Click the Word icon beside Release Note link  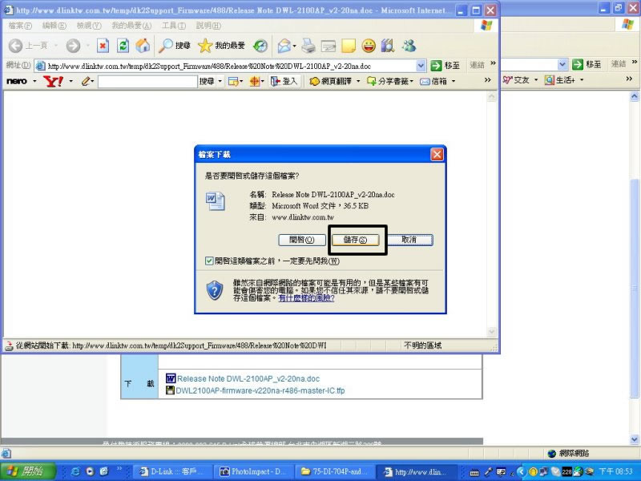(x=171, y=378)
